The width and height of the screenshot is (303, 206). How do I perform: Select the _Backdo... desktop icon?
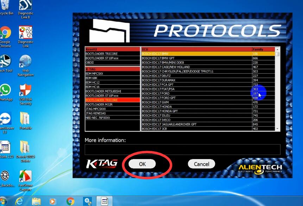click(x=7, y=178)
